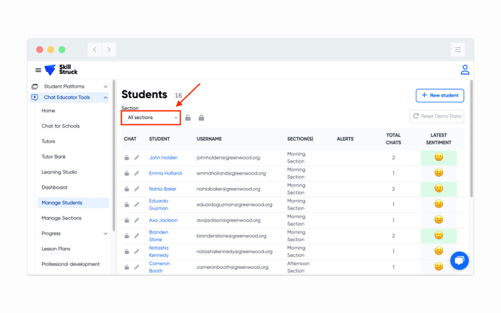This screenshot has height=313, width=501.
Task: Go to Manage Sections in sidebar
Action: click(61, 218)
